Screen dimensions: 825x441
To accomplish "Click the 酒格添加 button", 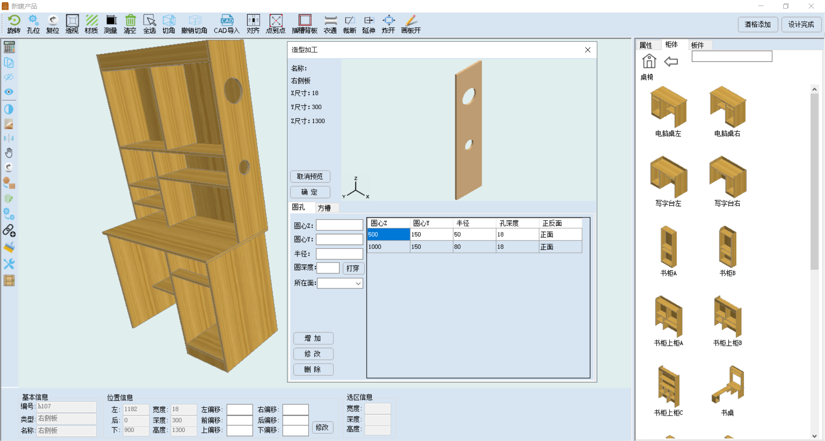I will pos(758,24).
